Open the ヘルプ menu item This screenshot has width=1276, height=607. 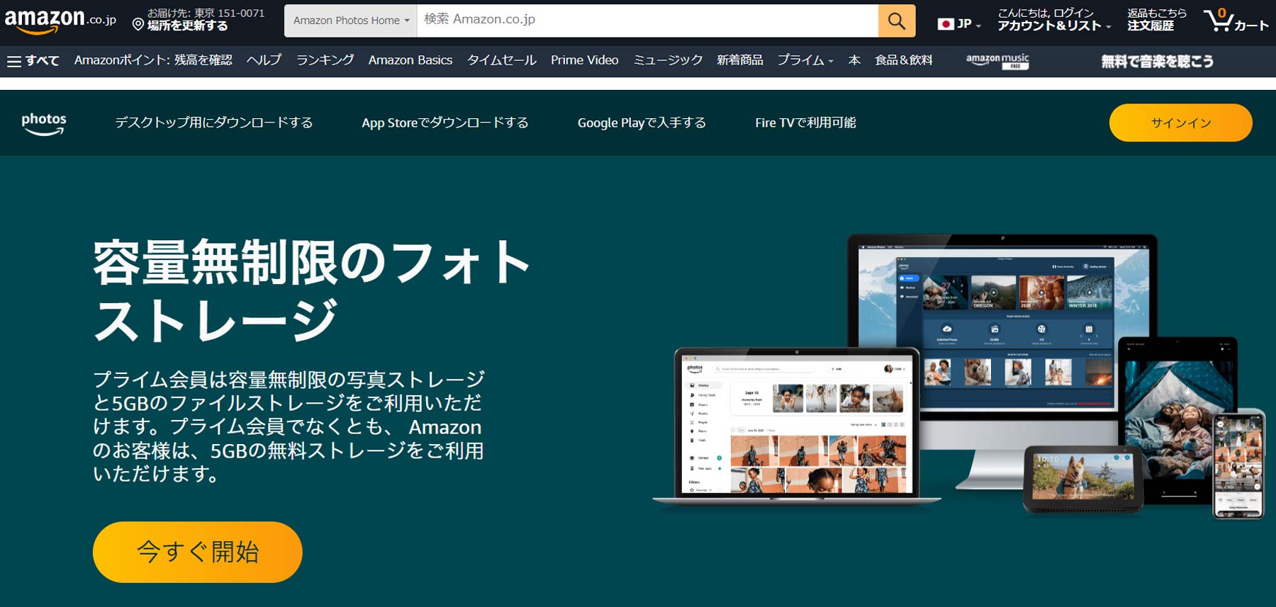(x=264, y=61)
